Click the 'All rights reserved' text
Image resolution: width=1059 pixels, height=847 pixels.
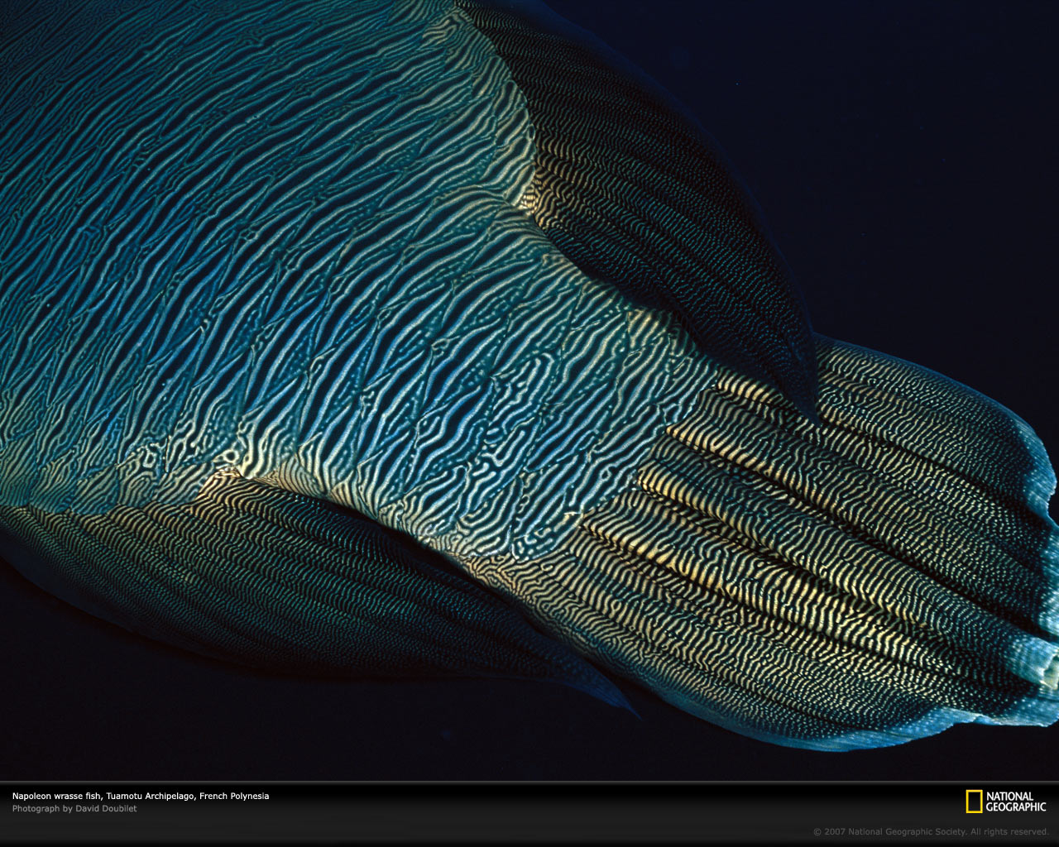(x=1010, y=831)
